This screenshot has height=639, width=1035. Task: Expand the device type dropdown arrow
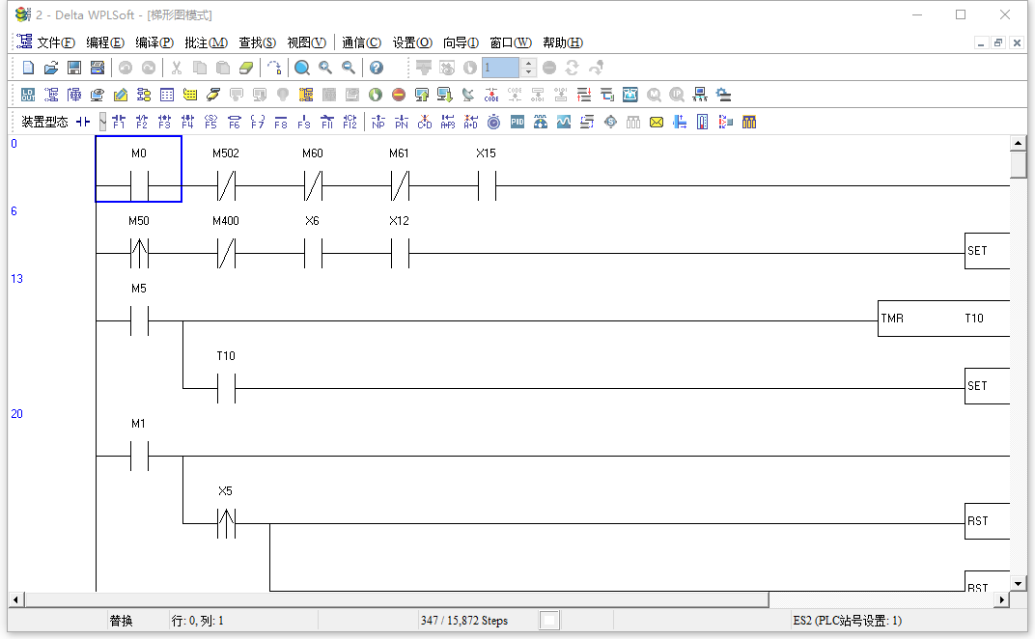click(x=103, y=122)
